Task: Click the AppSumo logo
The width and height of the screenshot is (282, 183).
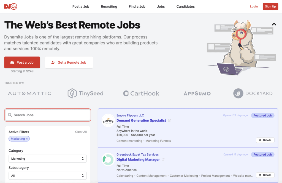Action: point(197,93)
